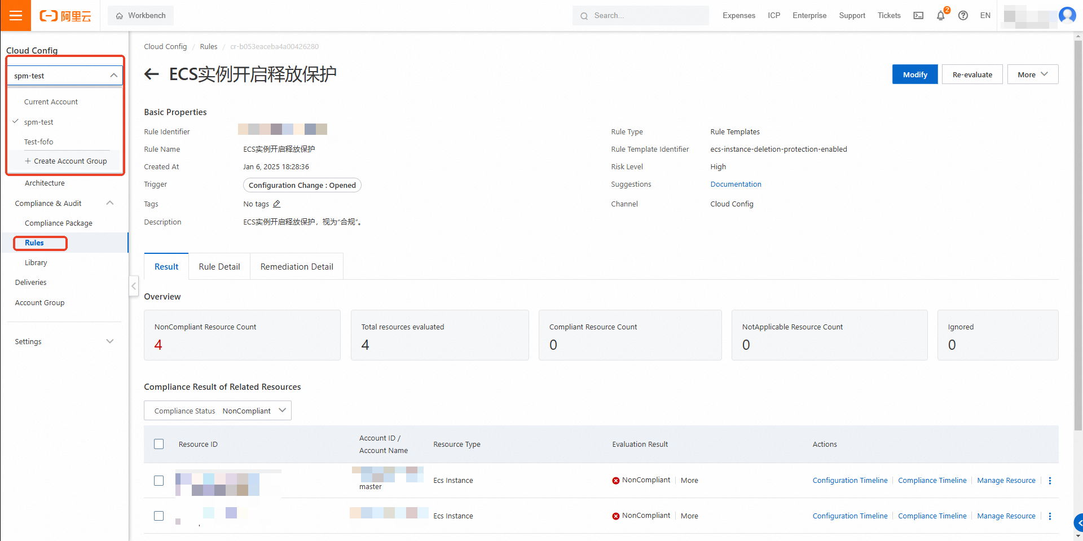Screen dimensions: 1083x541
Task: Click the Configuration Change : Opened trigger tag
Action: point(302,185)
